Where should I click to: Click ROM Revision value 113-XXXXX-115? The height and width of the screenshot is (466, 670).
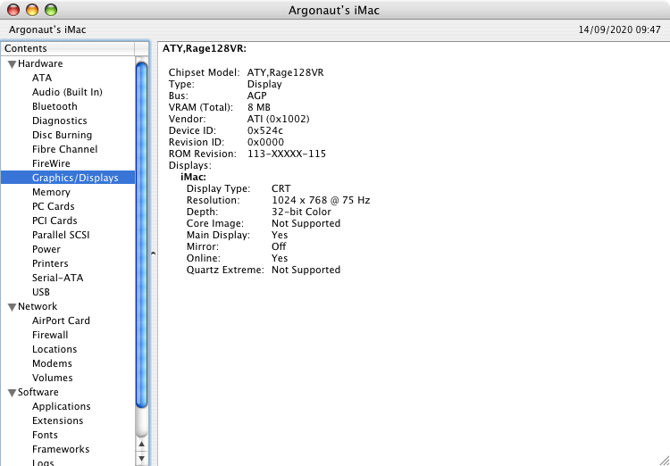(x=286, y=154)
